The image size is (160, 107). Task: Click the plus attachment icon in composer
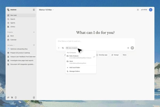coord(59,48)
